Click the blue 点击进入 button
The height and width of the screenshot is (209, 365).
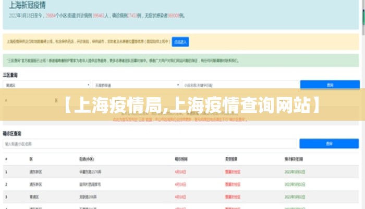click(180, 41)
